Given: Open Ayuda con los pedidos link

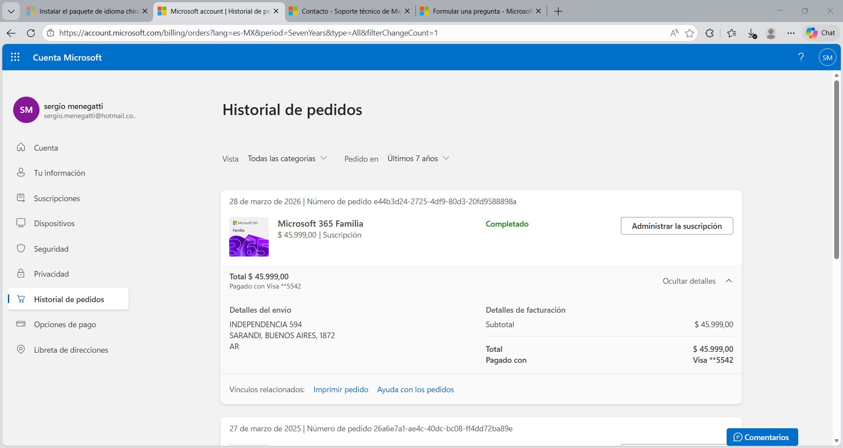Looking at the screenshot, I should (x=415, y=390).
